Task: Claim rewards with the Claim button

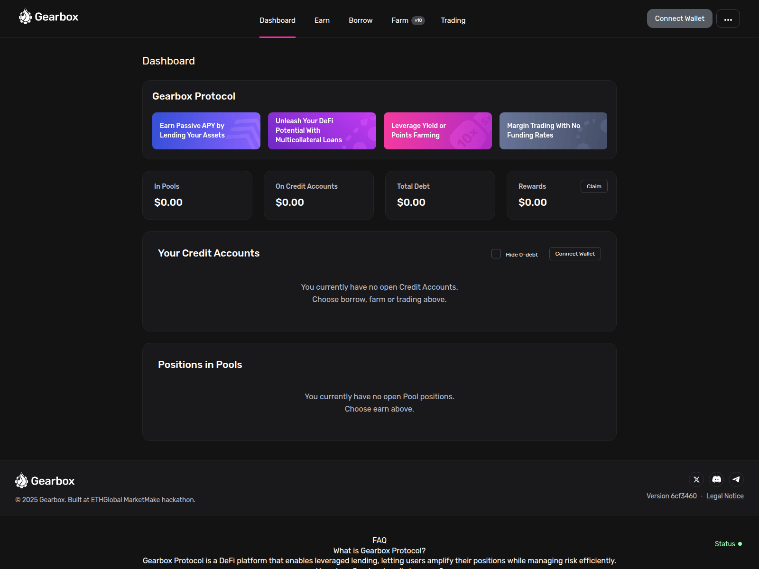Action: click(594, 186)
